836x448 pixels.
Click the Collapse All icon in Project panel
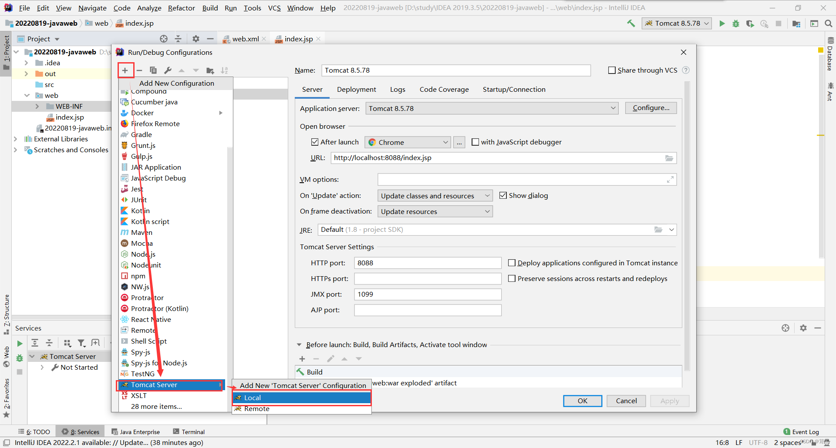178,39
